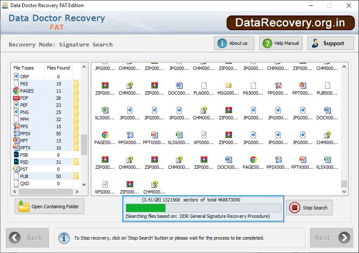359x253 pixels.
Task: Click file type list scroll left arrow
Action: click(x=15, y=192)
